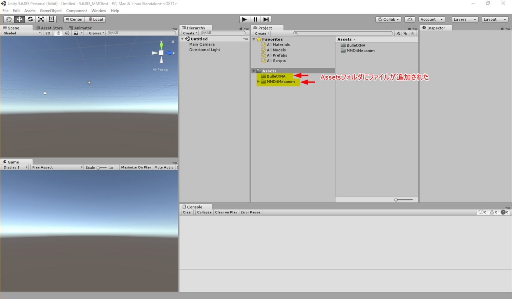This screenshot has width=512, height=299.
Task: Click the Play button
Action: [244, 19]
